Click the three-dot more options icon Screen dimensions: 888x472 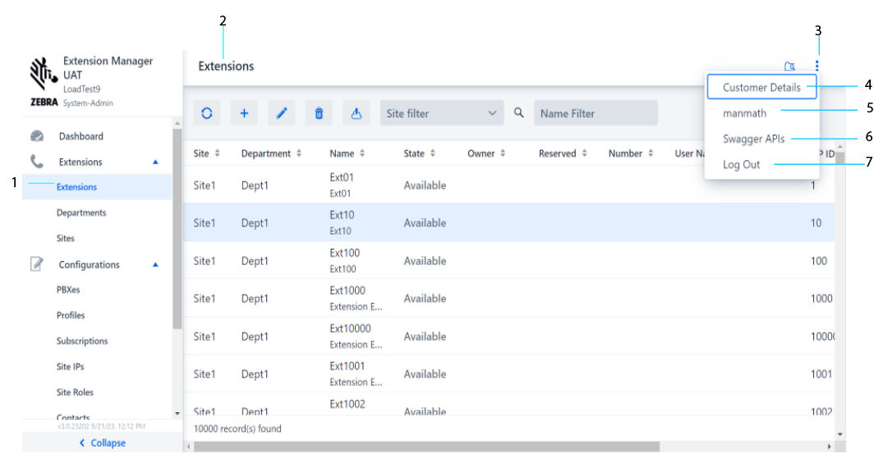point(817,66)
